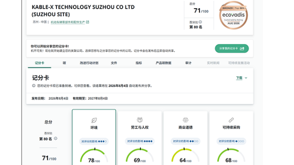This screenshot has height=165, width=294.
Task: Click the 69/100 labor score gauge
Action: point(140,156)
